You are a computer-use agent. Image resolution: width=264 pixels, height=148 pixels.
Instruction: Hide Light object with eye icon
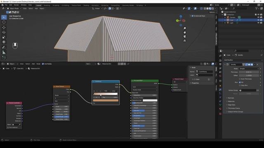click(258, 23)
